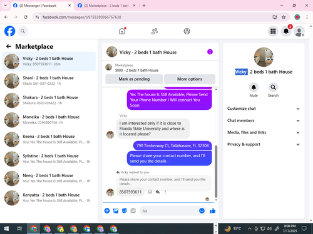Reply to the 8507593611 message arrow icon
The height and width of the screenshot is (234, 313).
[158, 192]
